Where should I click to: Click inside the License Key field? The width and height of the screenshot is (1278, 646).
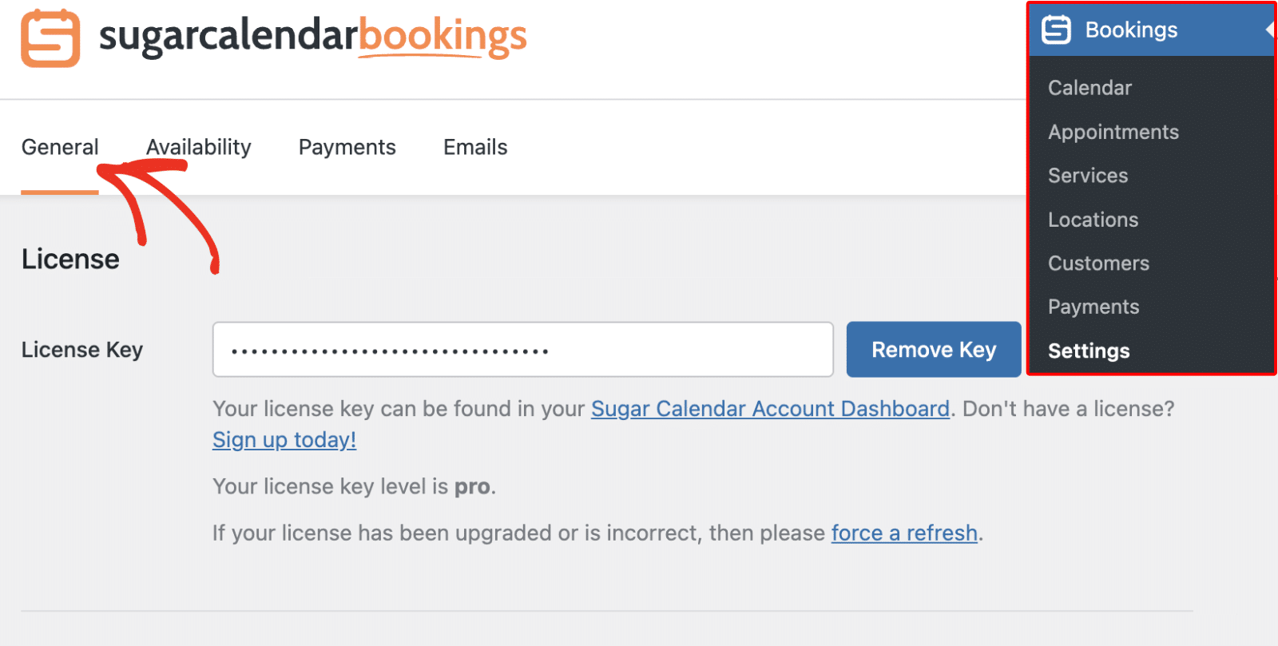click(x=522, y=349)
